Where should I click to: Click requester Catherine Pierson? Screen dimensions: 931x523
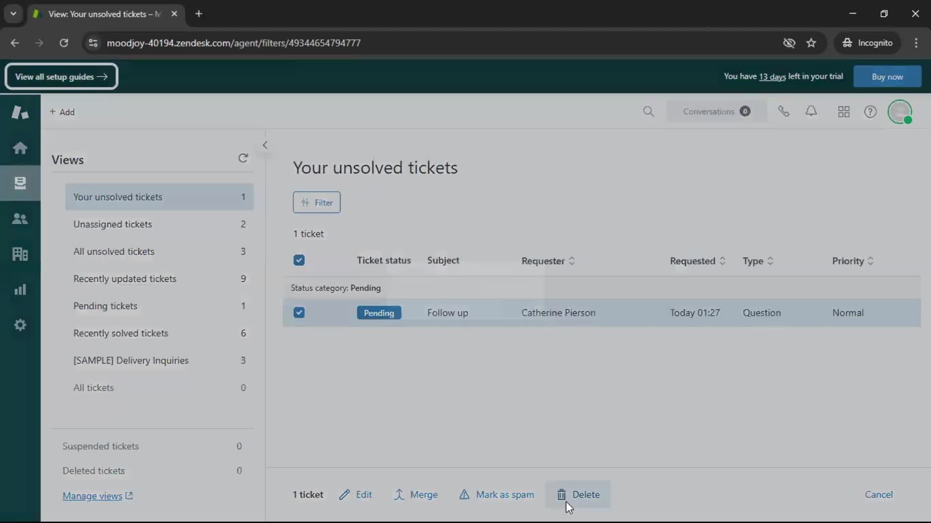(558, 313)
